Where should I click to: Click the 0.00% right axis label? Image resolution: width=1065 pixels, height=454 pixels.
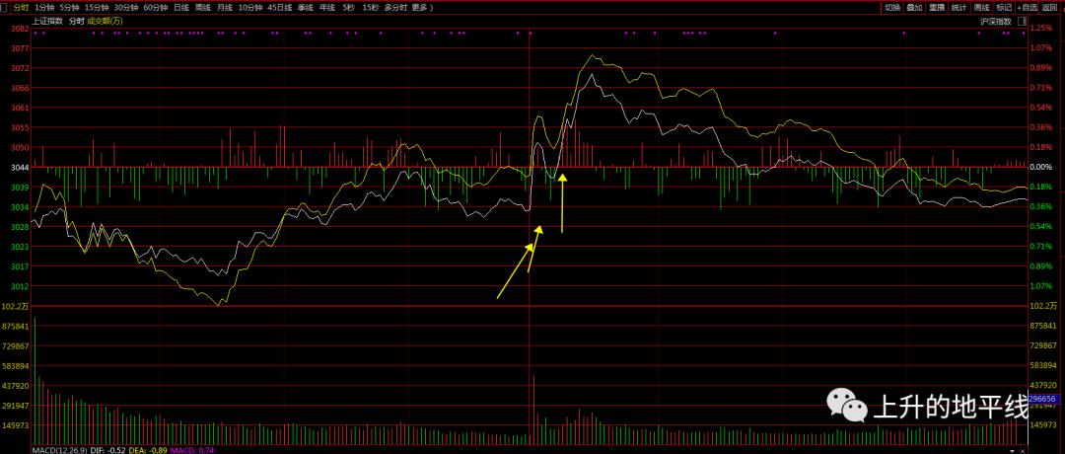[x=1040, y=167]
